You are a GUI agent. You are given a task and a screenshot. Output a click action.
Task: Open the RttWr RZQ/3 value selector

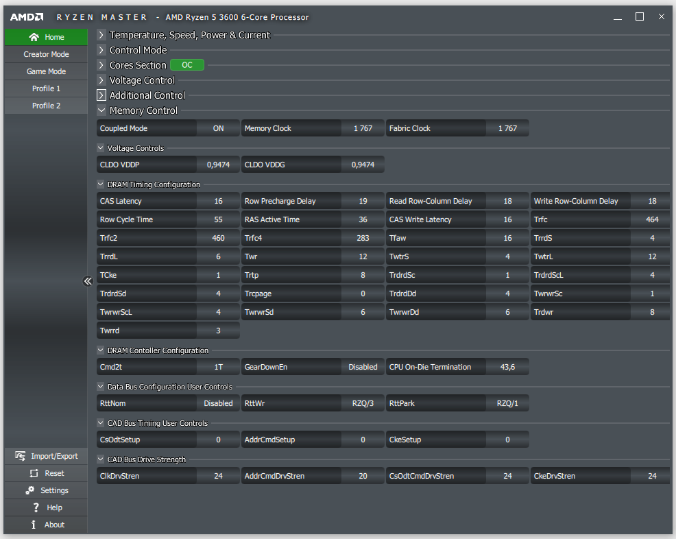tap(363, 403)
